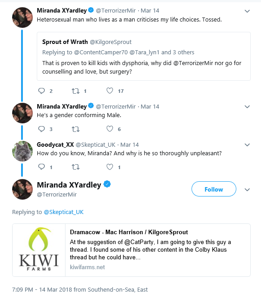Screen dimensions: 261x297
Task: Like the tweet with 17 likes
Action: pos(110,91)
